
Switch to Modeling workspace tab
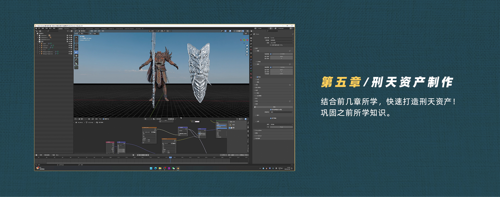click(67, 29)
